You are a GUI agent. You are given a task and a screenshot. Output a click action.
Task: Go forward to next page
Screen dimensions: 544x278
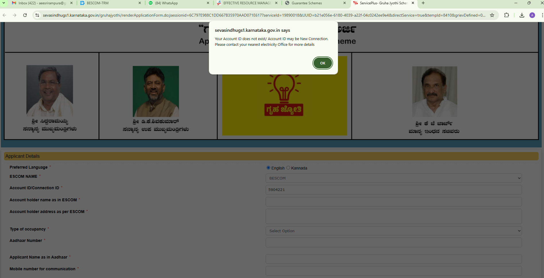click(x=15, y=15)
